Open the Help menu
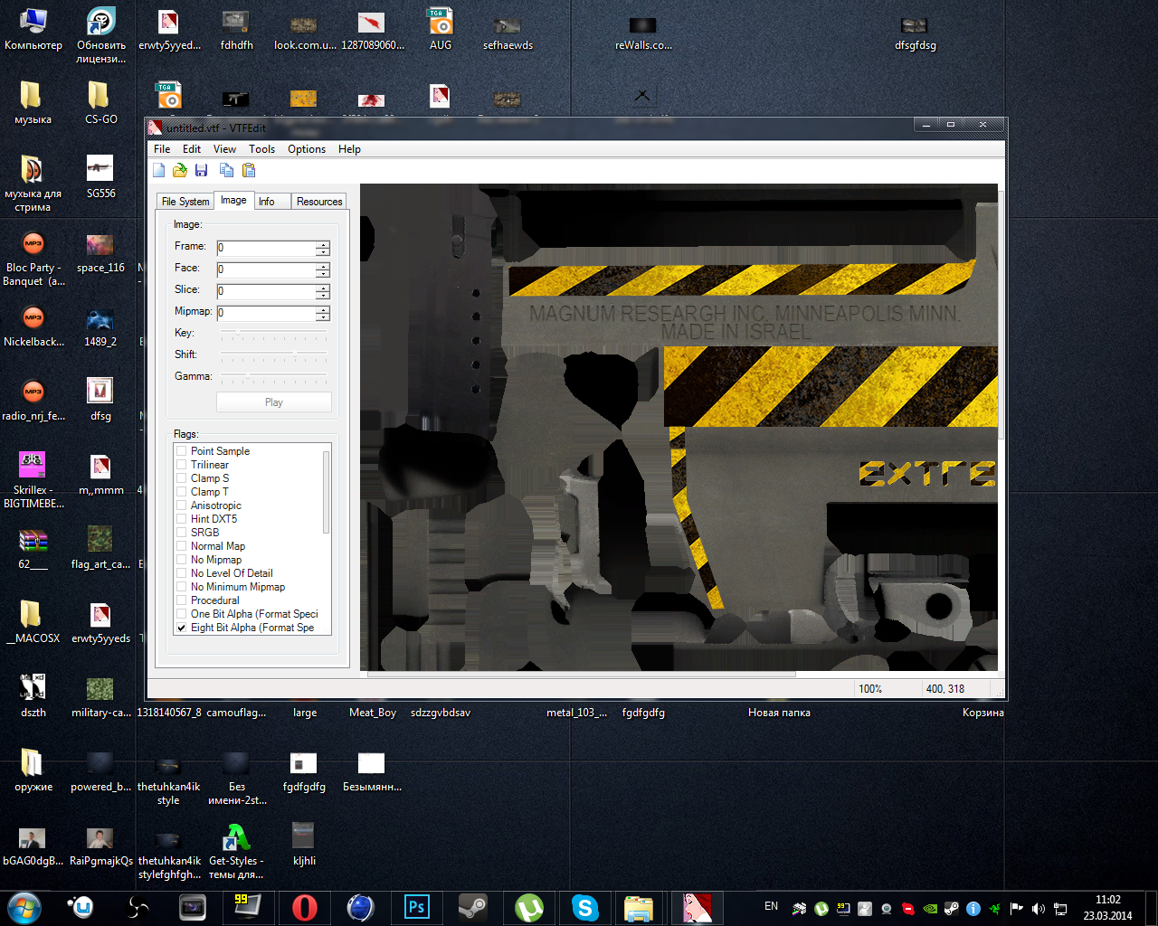Screen dimensions: 1158x926 click(x=349, y=149)
